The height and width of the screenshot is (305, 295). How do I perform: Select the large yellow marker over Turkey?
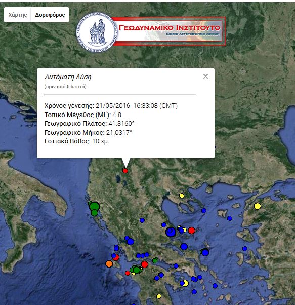pos(258,206)
